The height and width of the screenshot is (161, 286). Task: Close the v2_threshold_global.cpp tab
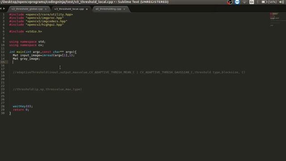point(46,9)
